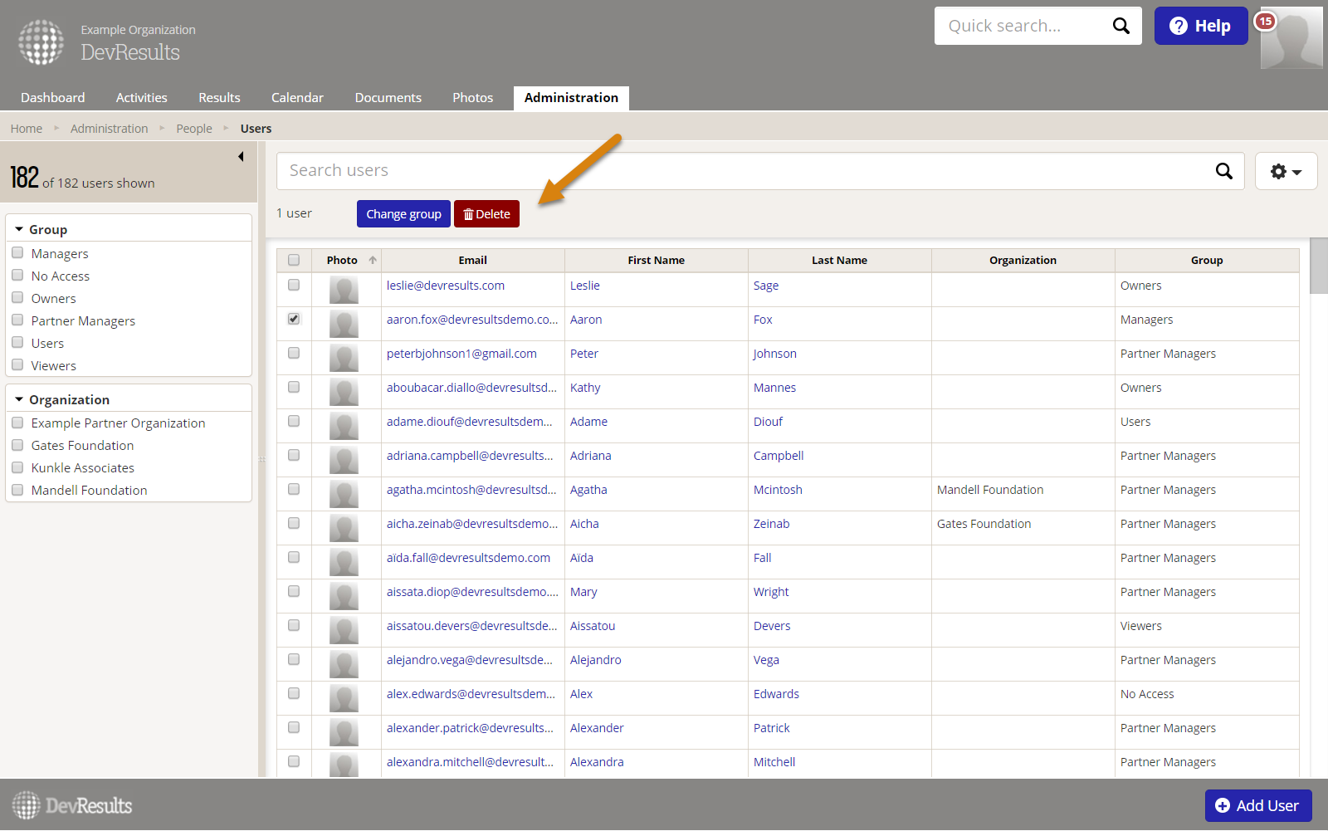Open peterbjohnson1@gmail.com user link
The width and height of the screenshot is (1328, 831).
461,354
